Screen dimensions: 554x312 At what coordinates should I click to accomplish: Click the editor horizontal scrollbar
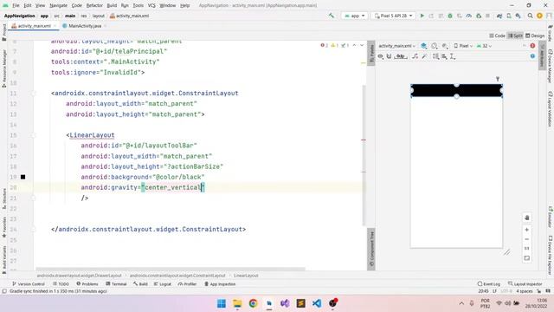click(x=171, y=270)
